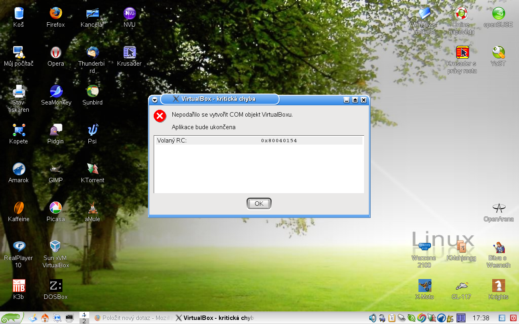
Task: Launch the Knights chess icon
Action: pos(498,290)
